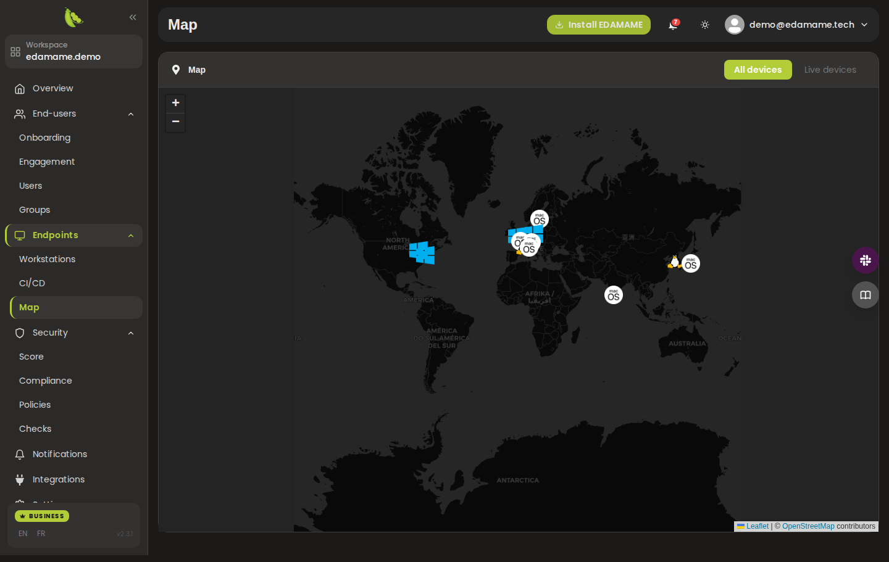Open the Score page
Screen dimensions: 889x562
(31, 357)
